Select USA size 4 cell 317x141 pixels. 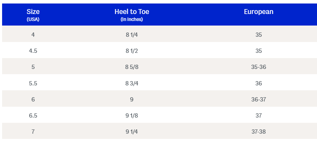click(x=33, y=35)
